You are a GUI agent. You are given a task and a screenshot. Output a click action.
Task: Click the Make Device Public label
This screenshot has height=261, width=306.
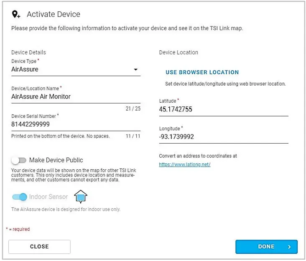(x=56, y=160)
